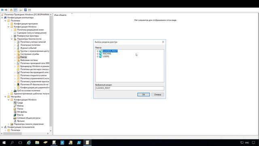Collapse the Конфигурация пользователя node
The height and width of the screenshot is (146, 259).
pyautogui.click(x=2, y=127)
